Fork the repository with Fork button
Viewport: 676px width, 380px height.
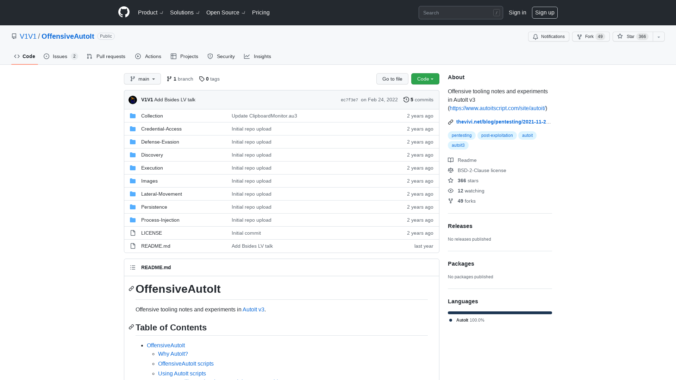tap(591, 37)
